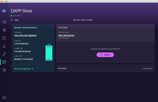The width and height of the screenshot is (158, 102).
Task: Click the Total value locked label
Action: [x=63, y=32]
